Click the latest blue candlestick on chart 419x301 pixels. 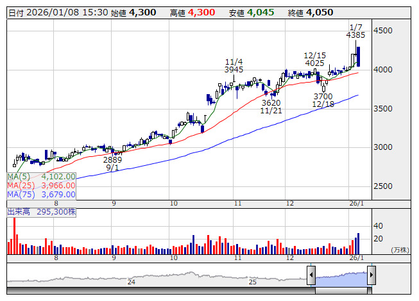click(x=358, y=56)
